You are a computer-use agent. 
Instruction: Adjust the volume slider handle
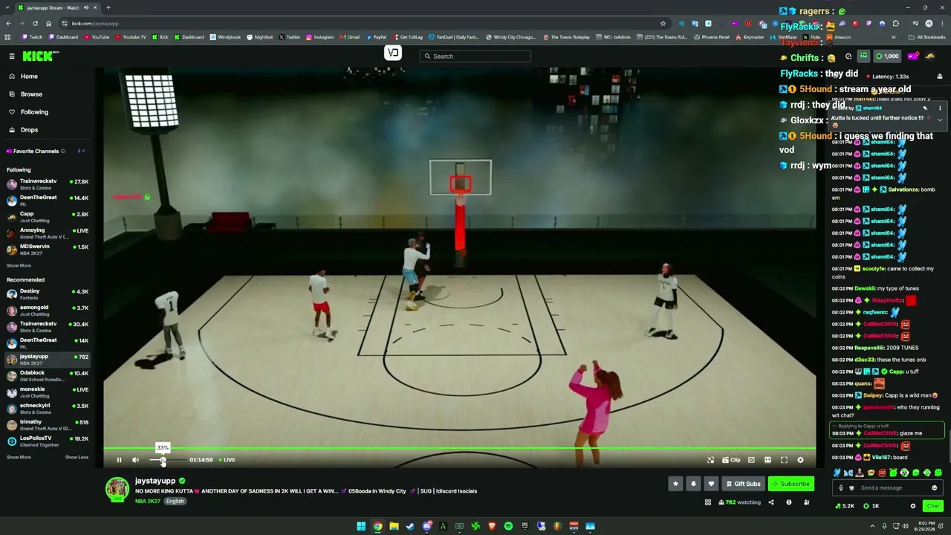(163, 460)
